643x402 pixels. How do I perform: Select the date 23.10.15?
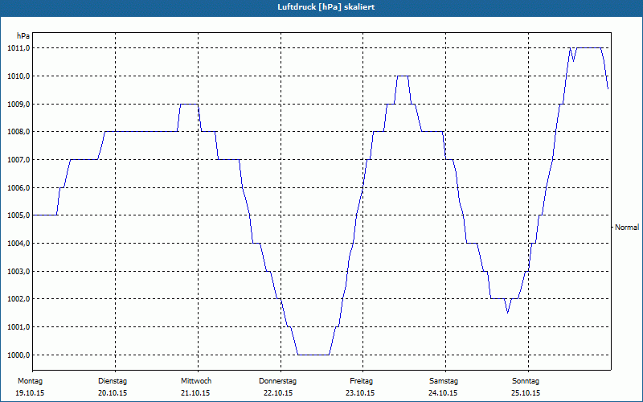(x=360, y=393)
